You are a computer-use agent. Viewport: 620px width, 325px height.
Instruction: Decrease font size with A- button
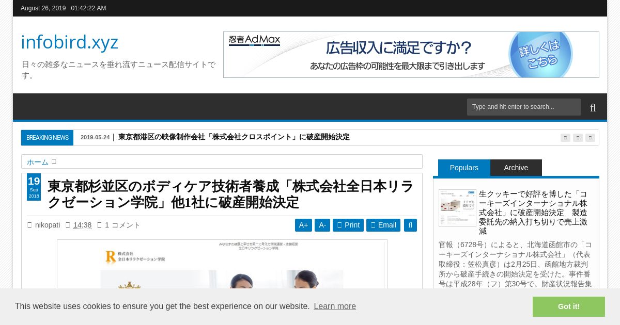pyautogui.click(x=322, y=225)
